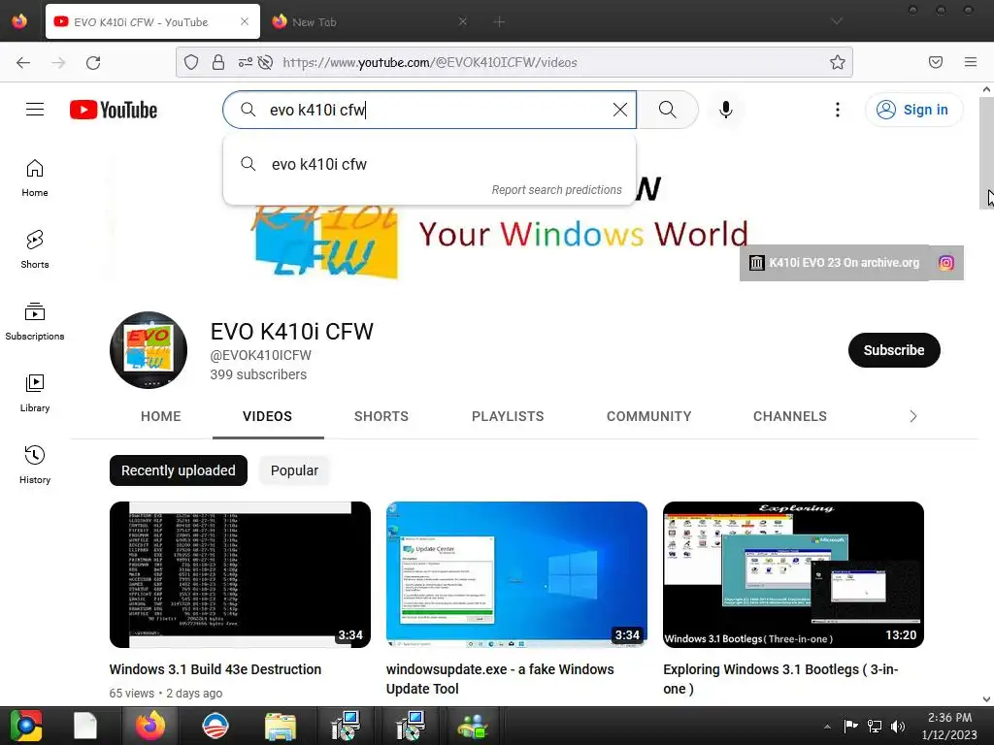Switch to the COMMUNITY channel tab
The image size is (994, 745).
[649, 416]
